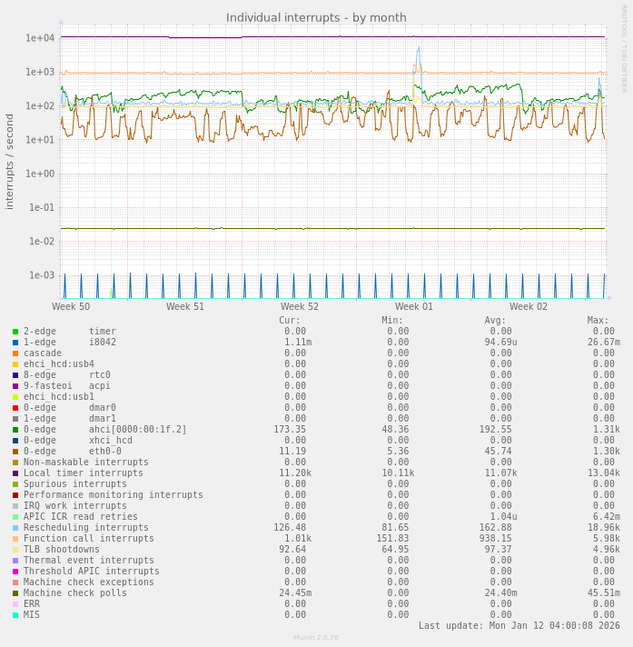This screenshot has width=633, height=647.
Task: Click the 'interrupts / second' y-axis title
Action: pyautogui.click(x=10, y=162)
